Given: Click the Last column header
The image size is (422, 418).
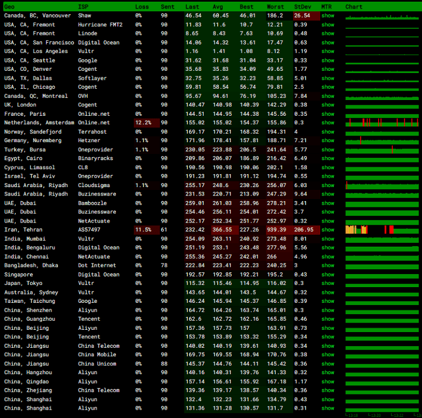Looking at the screenshot, I should (192, 7).
